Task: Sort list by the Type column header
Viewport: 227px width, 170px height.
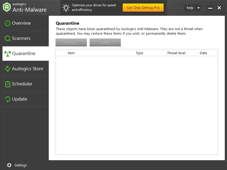Action: [139, 53]
